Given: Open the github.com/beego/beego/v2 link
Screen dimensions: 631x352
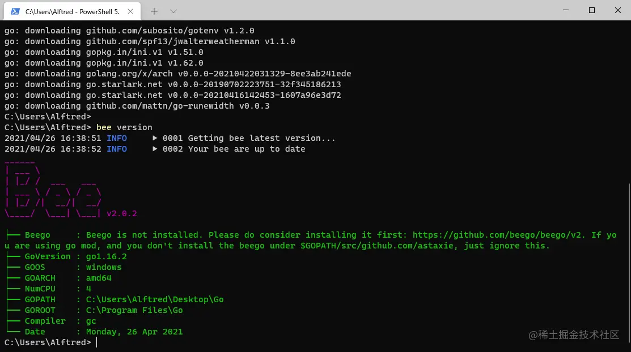Looking at the screenshot, I should pyautogui.click(x=498, y=235).
